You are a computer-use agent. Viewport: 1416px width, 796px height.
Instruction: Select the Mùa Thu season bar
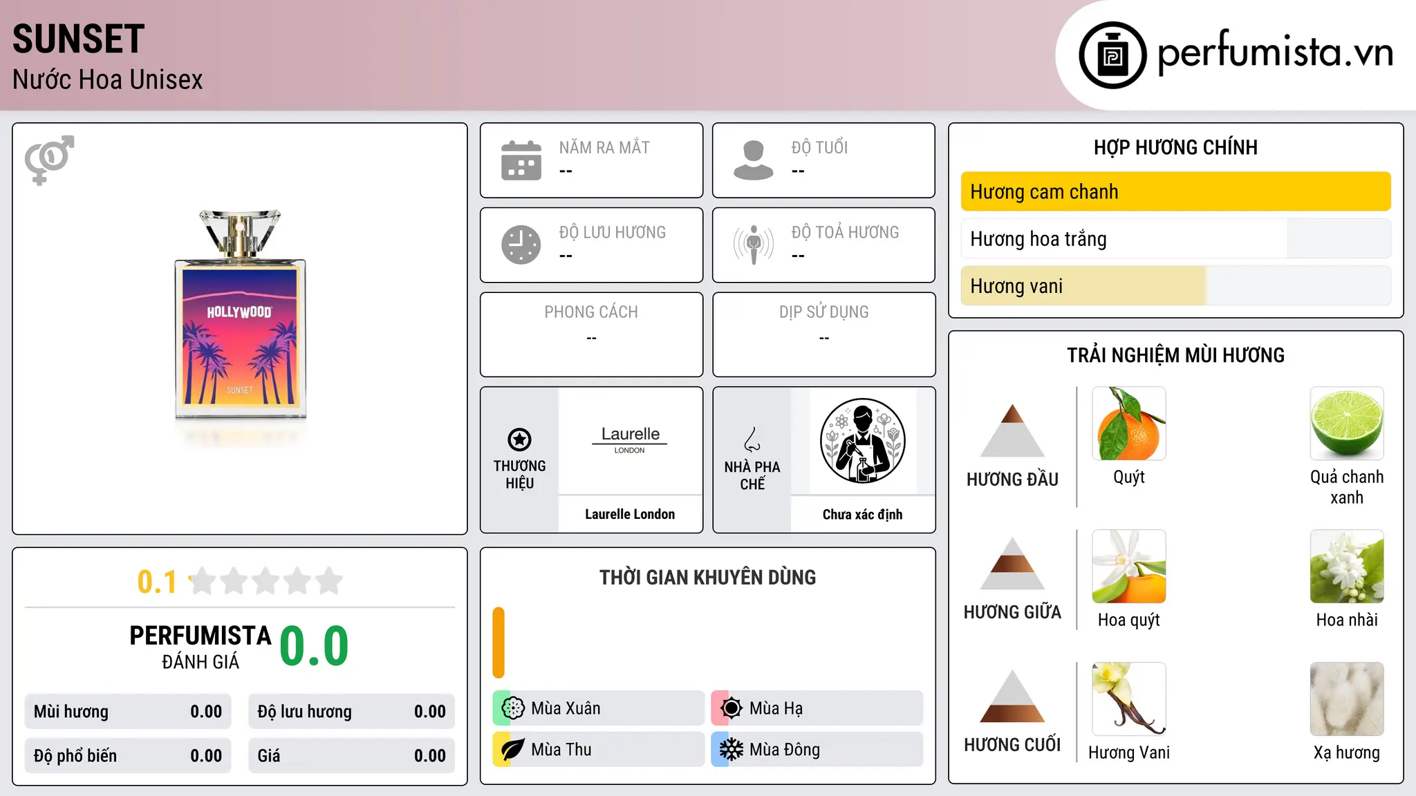coord(598,750)
